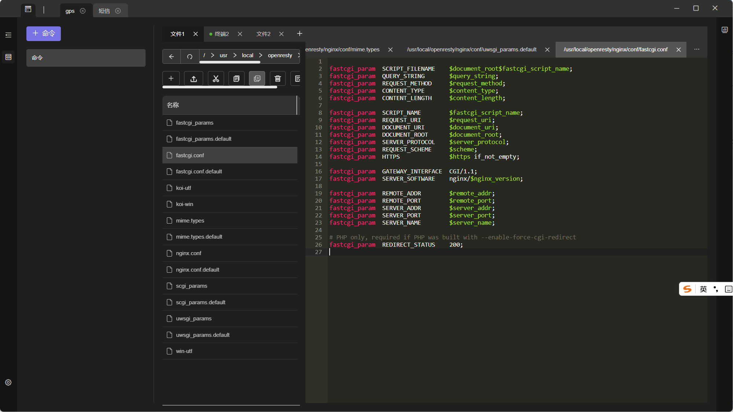Open nginx.conf in the file list
733x412 pixels.
[188, 253]
